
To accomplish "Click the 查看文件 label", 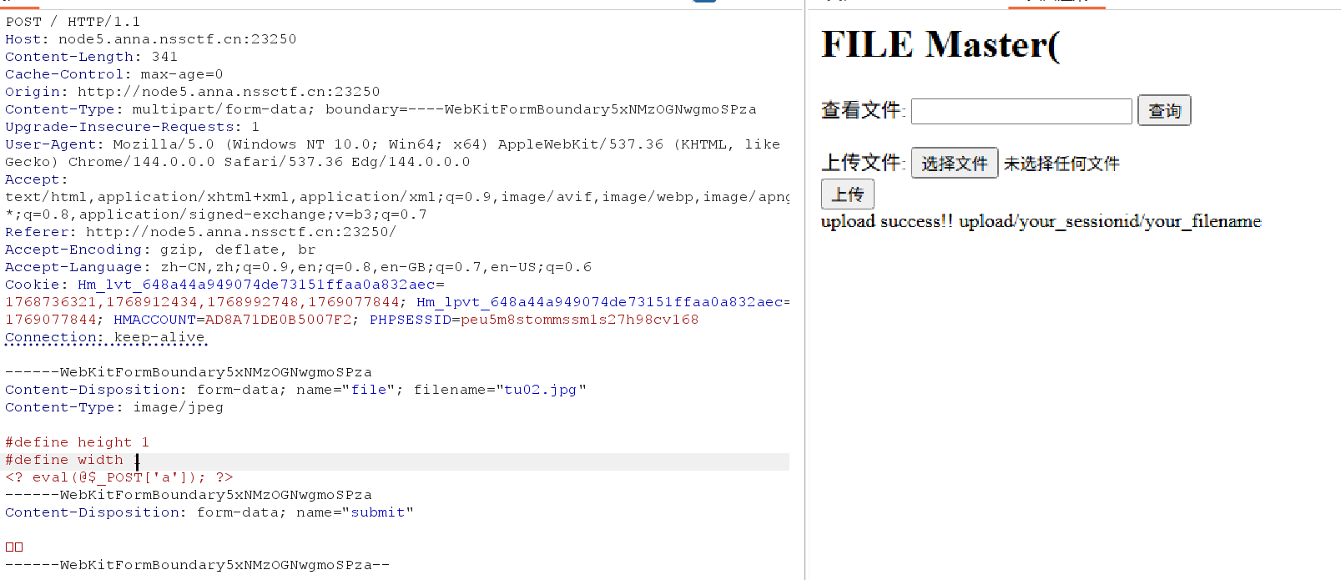I will pyautogui.click(x=863, y=110).
